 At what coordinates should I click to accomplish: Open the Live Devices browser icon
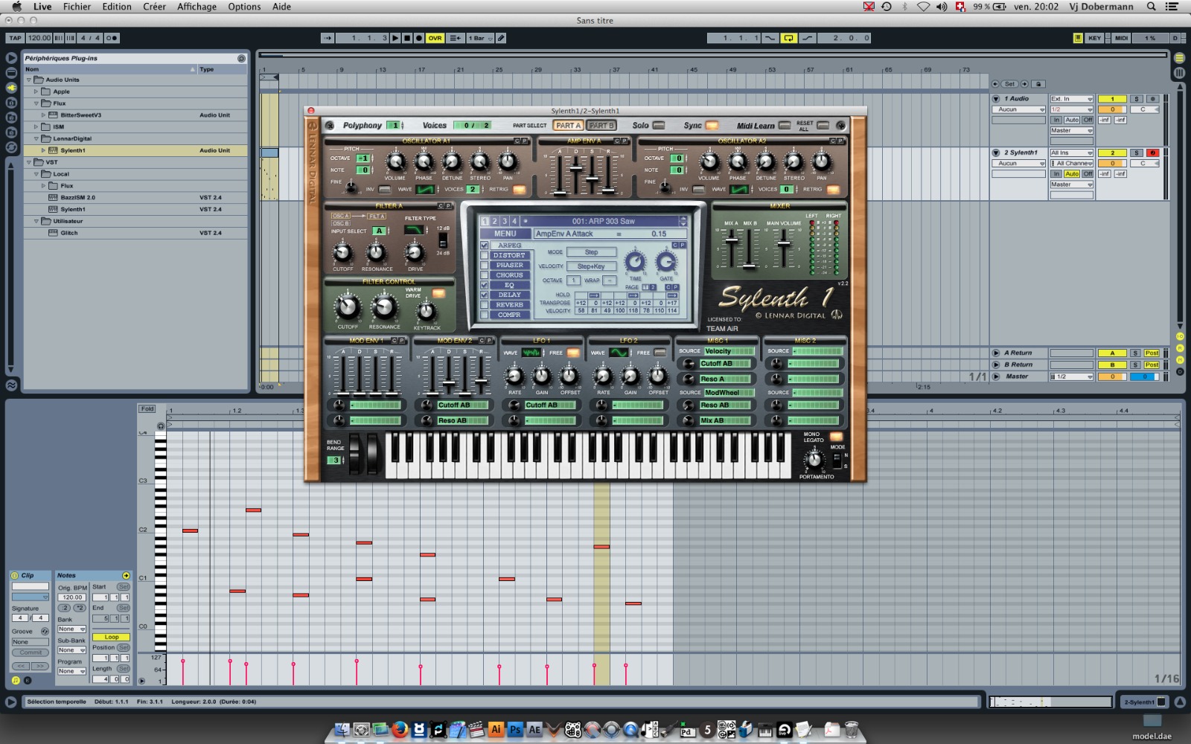tap(11, 72)
